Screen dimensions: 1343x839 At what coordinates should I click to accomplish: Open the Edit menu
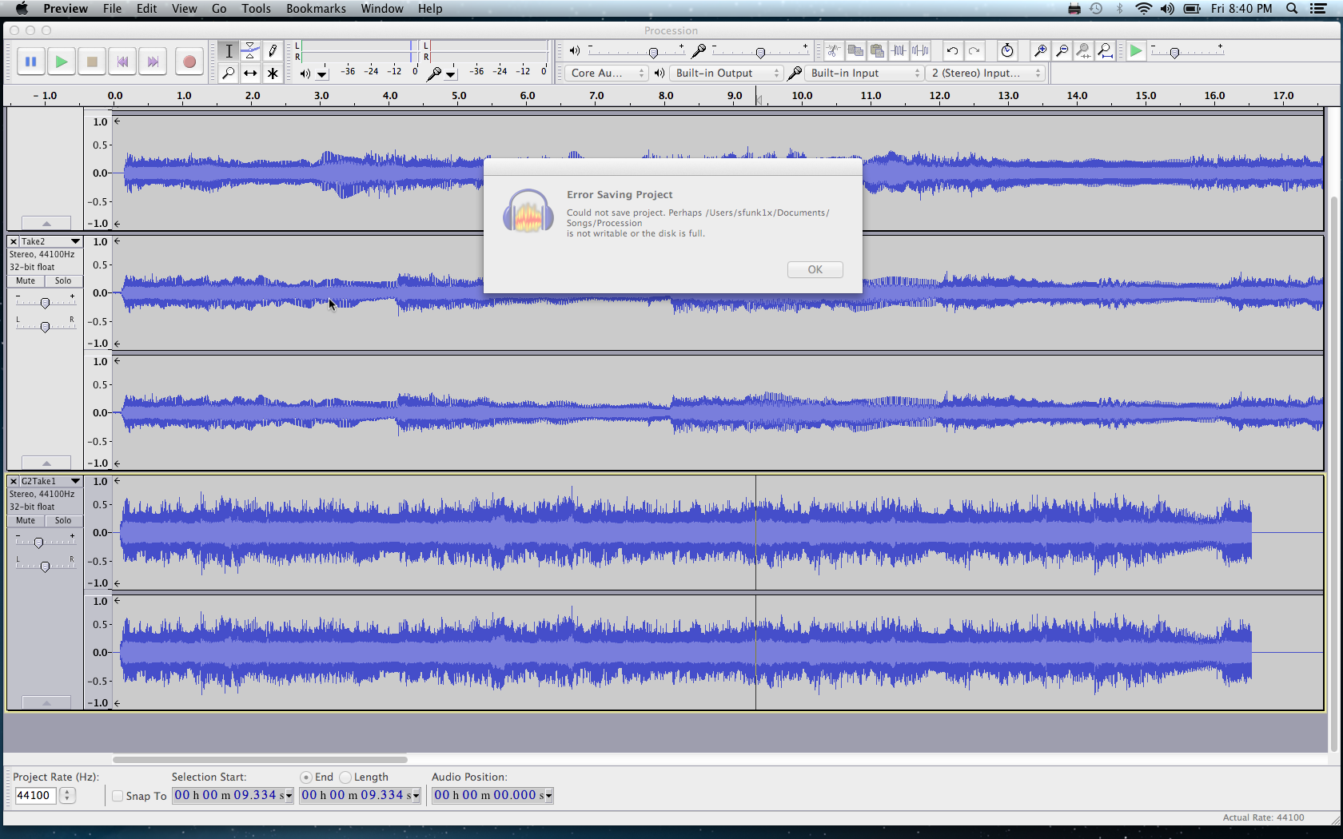click(146, 9)
